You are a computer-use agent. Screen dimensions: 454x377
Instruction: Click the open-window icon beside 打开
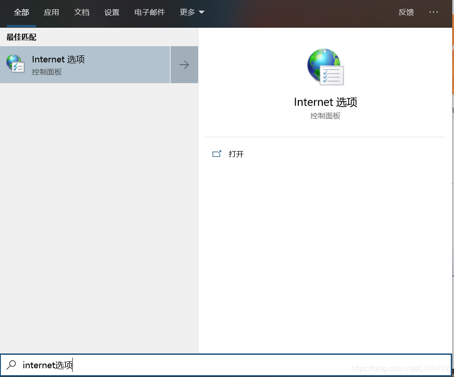(x=217, y=154)
